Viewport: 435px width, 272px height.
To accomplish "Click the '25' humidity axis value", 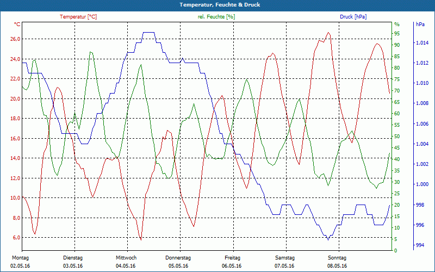I will pyautogui.click(x=397, y=194).
